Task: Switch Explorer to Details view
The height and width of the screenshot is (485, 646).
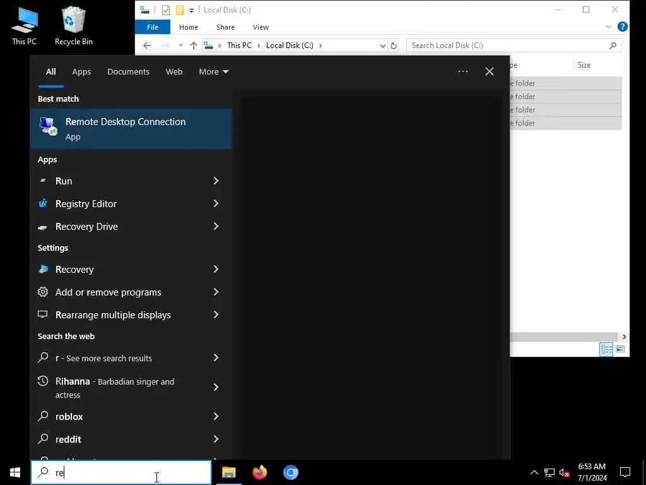Action: [x=606, y=349]
